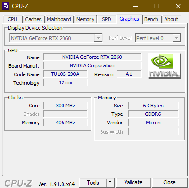Click the NVIDIA logo image

tap(165, 66)
